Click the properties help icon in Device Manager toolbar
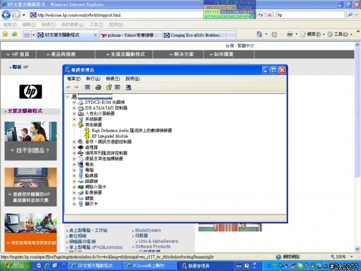361x271 pixels. point(109,87)
